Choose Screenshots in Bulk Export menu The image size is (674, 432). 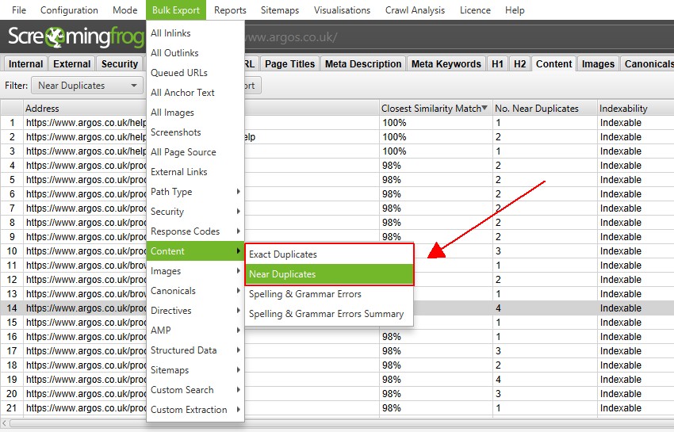195,132
